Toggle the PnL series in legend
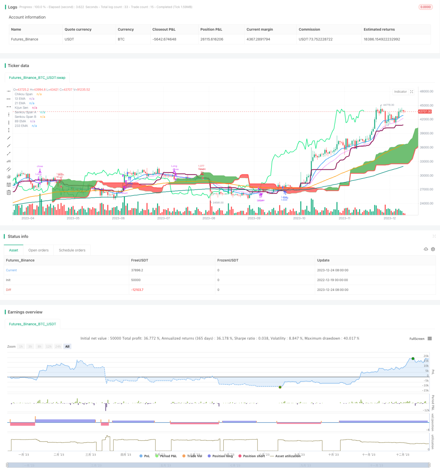440x475 pixels. coord(145,456)
